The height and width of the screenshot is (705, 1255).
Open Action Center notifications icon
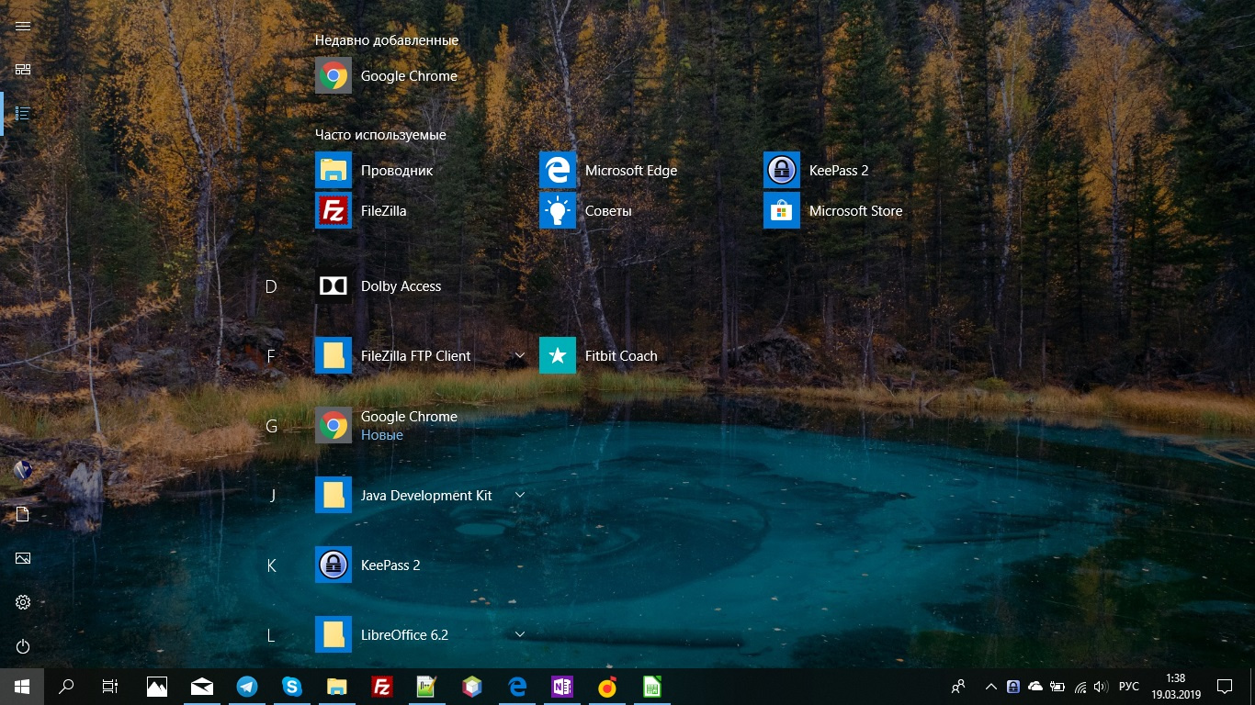tap(1225, 687)
